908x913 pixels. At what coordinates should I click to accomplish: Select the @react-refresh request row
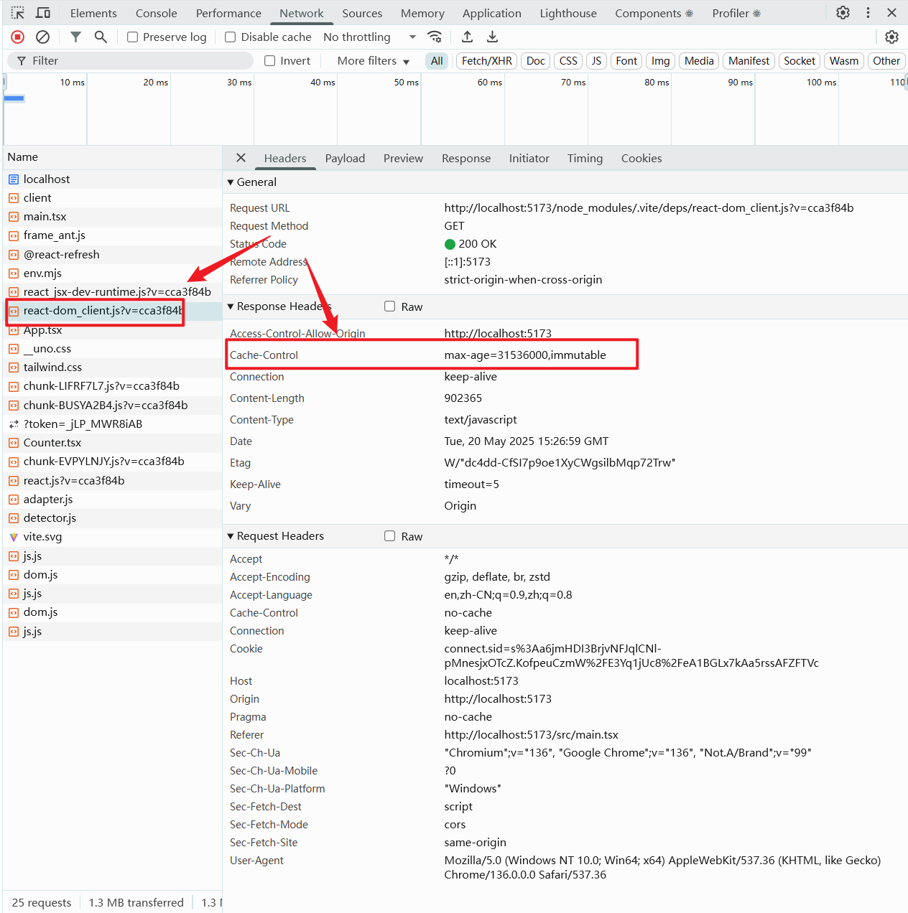113,255
